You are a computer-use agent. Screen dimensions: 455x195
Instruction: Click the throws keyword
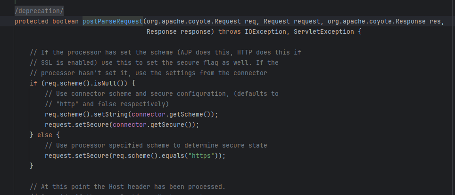230,31
